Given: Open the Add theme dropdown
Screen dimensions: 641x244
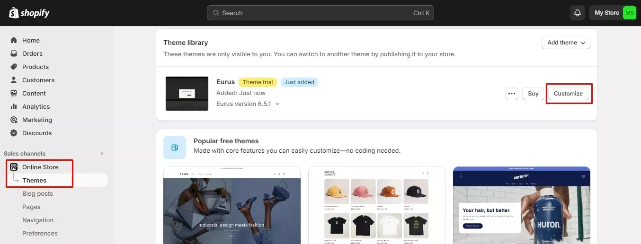Looking at the screenshot, I should point(566,43).
